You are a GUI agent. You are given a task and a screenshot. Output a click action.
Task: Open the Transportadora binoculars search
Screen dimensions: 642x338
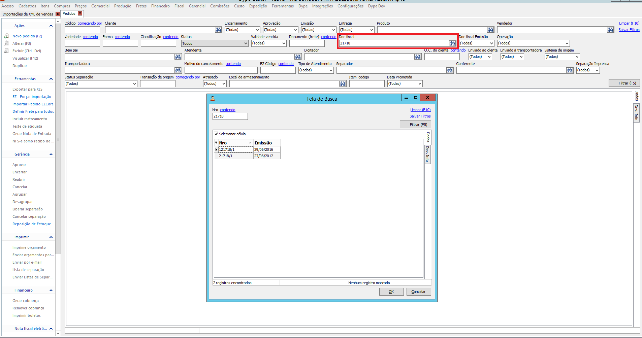[178, 70]
